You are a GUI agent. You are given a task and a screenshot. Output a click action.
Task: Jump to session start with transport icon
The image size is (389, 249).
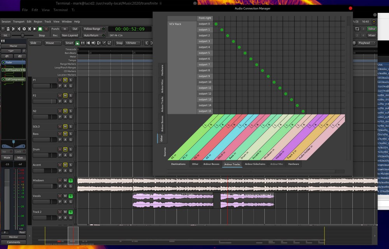tap(13, 29)
